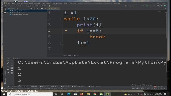Open the View menu
Screen dimensions: 171x96
point(18,3)
